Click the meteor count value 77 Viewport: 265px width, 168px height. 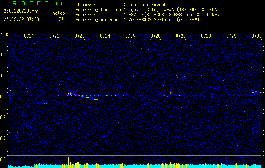pyautogui.click(x=61, y=19)
